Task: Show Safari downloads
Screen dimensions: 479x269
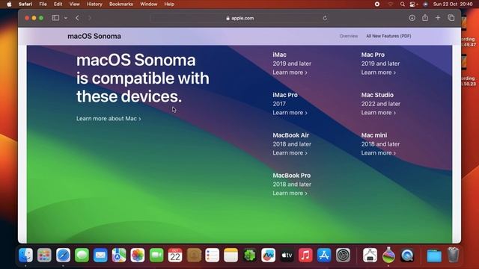Action: (412, 18)
